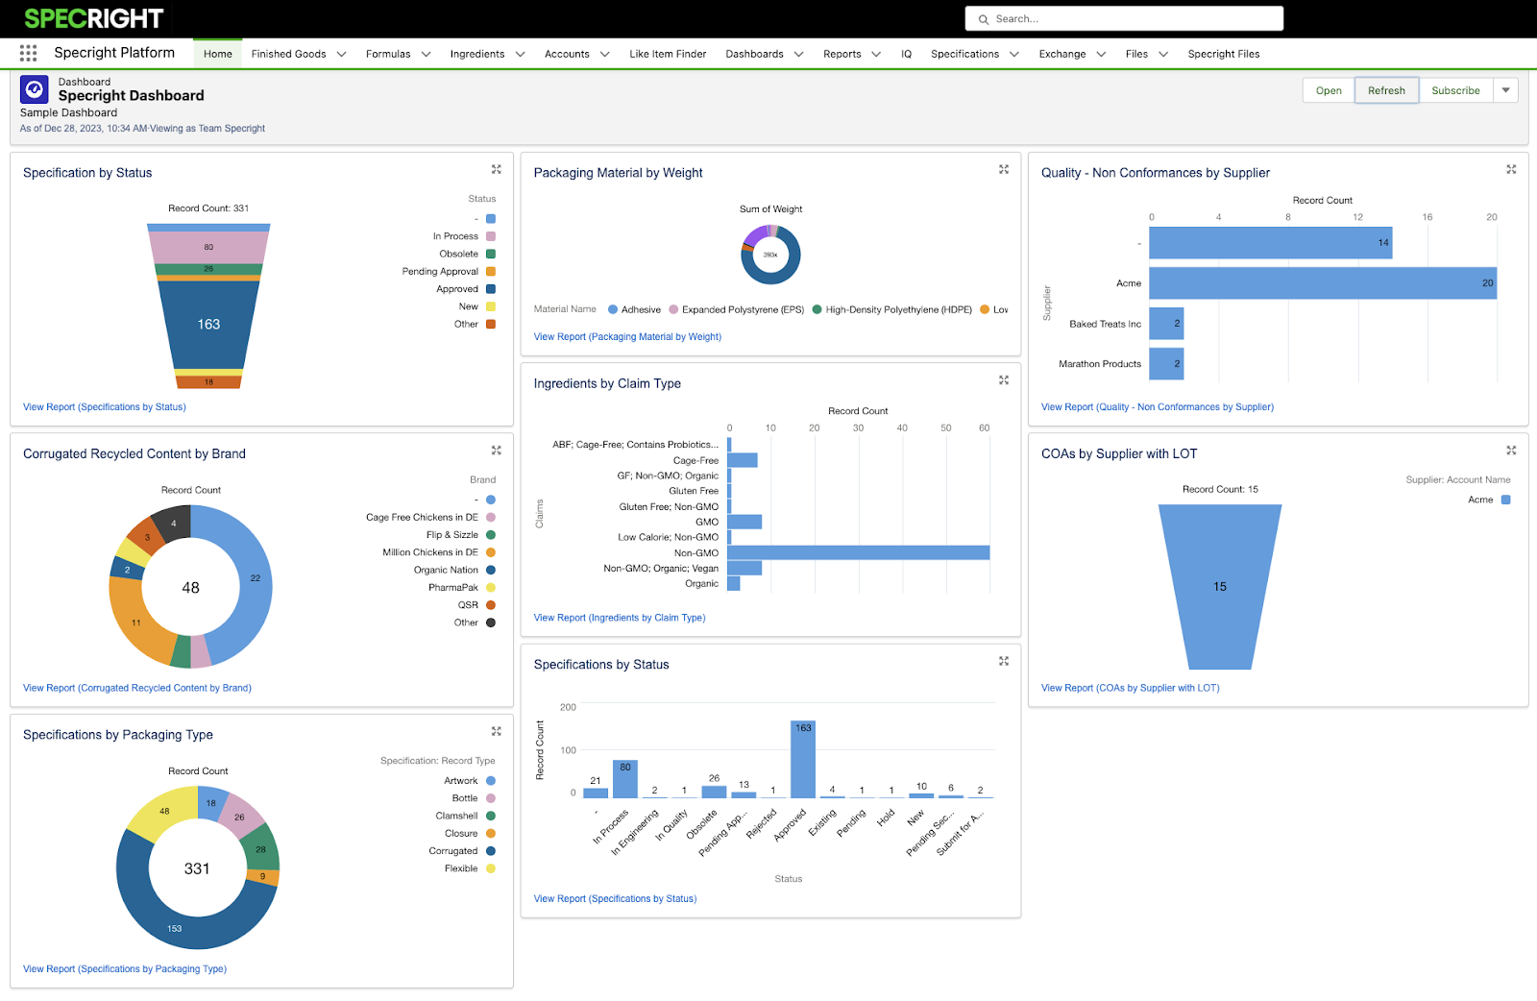Image resolution: width=1537 pixels, height=1001 pixels.
Task: Click the Organic Nation brand legend swatch
Action: [x=491, y=570]
